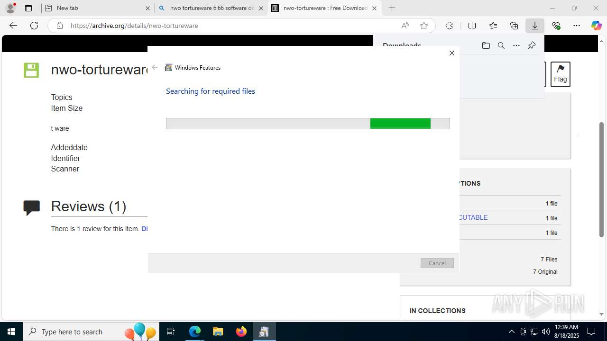Open the tab actions menu icon
Image resolution: width=607 pixels, height=341 pixels.
click(x=28, y=8)
